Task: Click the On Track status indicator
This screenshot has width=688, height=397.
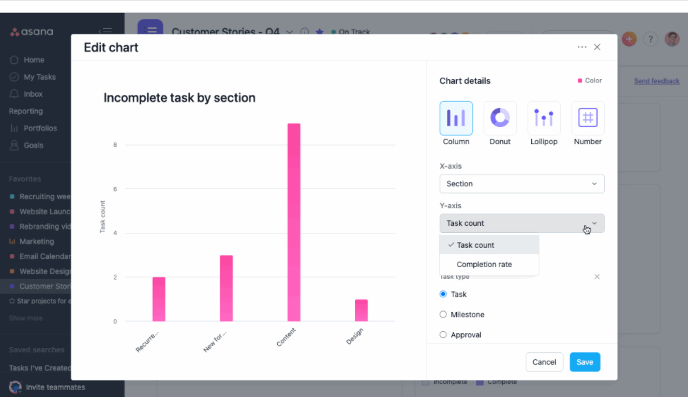Action: [x=351, y=32]
